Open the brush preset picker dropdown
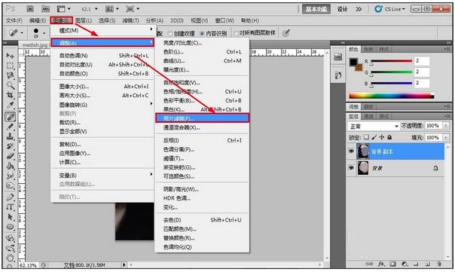Screen dimensions: 455x272 coord(44,33)
